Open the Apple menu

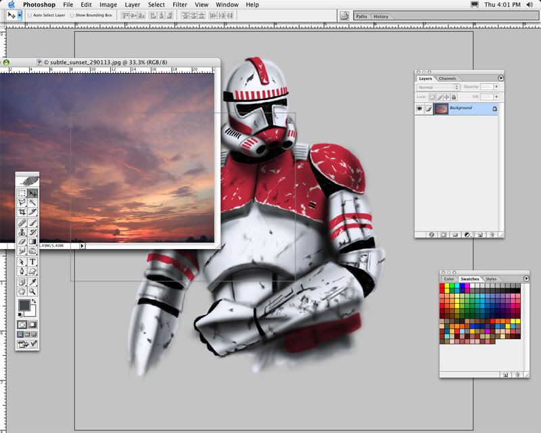coord(11,5)
